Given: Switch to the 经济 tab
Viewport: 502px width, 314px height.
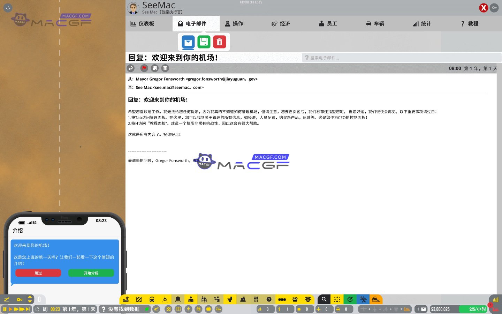Looking at the screenshot, I should click(x=281, y=23).
